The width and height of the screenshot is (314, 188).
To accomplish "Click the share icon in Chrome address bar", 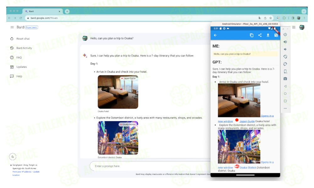I will coord(265,18).
